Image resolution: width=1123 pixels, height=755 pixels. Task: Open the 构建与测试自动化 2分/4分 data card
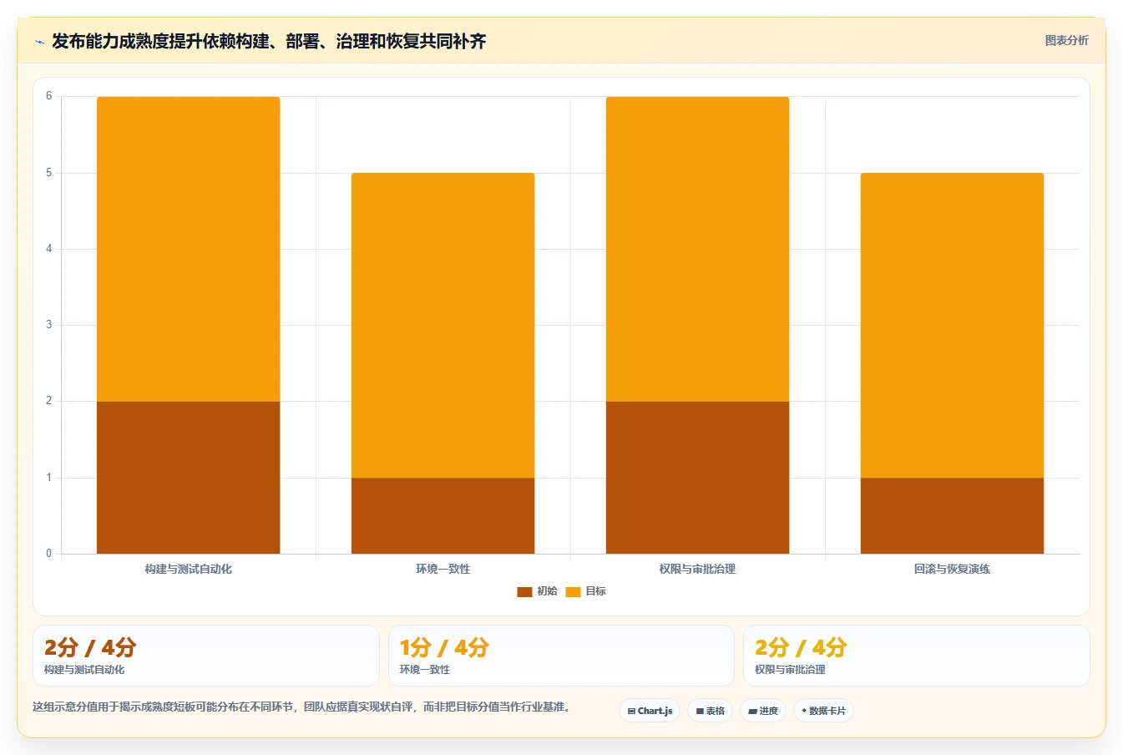click(x=206, y=656)
